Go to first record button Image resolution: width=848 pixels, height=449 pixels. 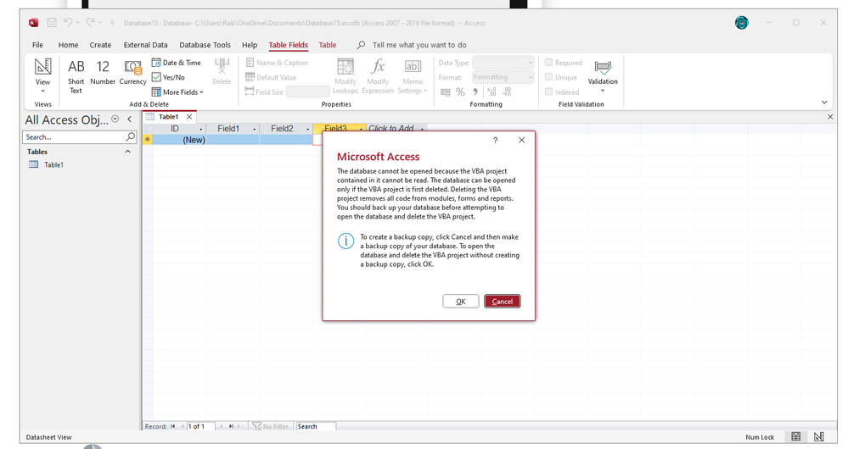[x=172, y=426]
